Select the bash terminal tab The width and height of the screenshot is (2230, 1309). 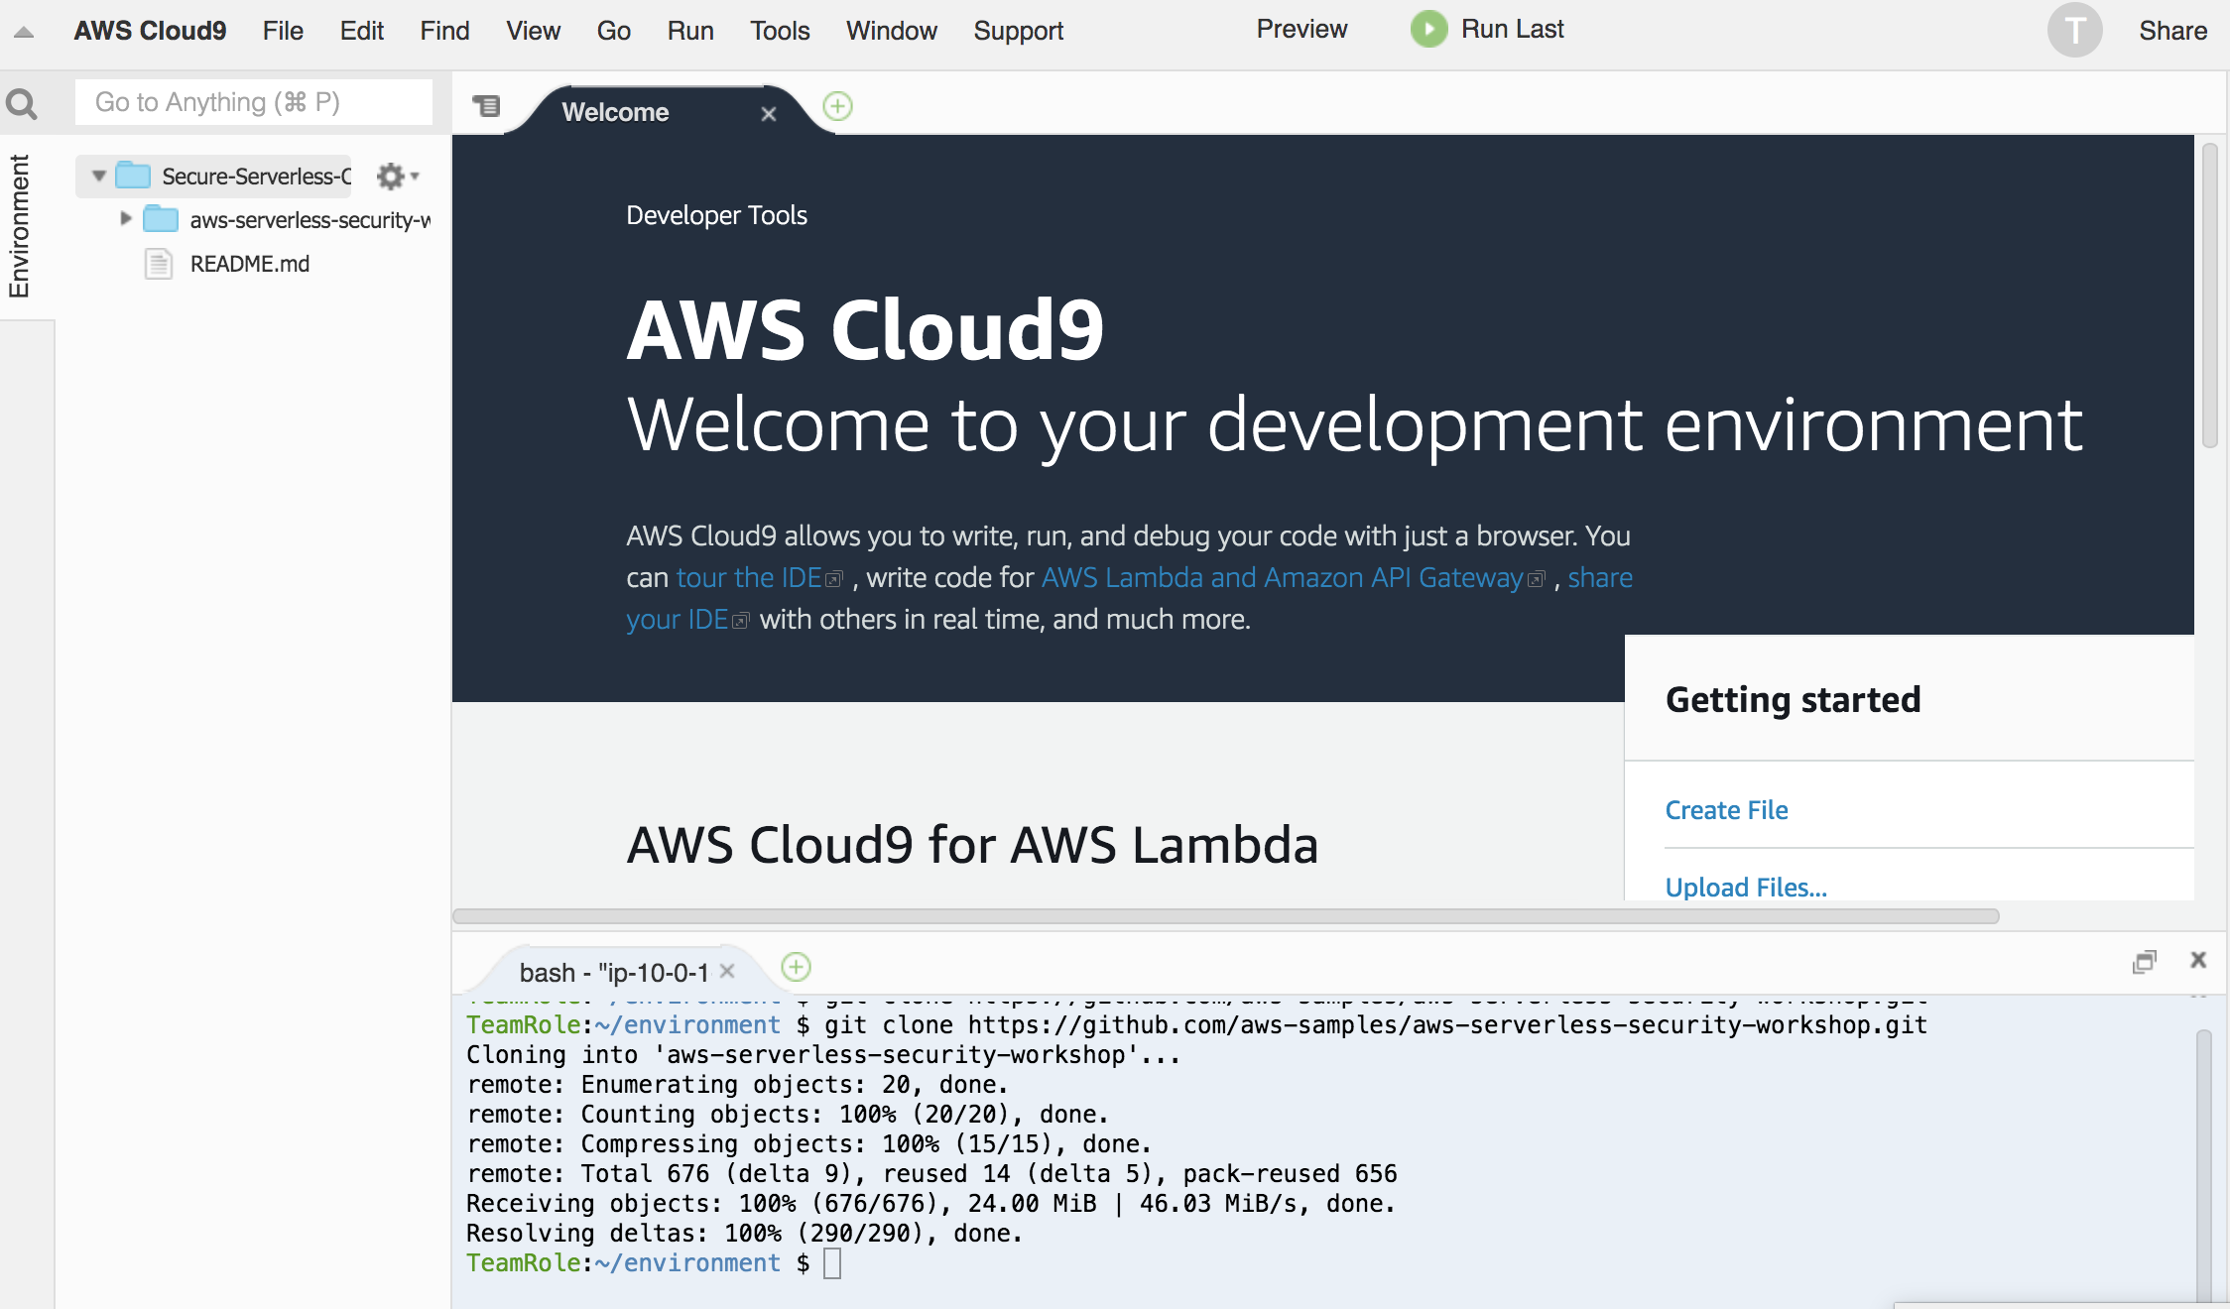point(613,972)
